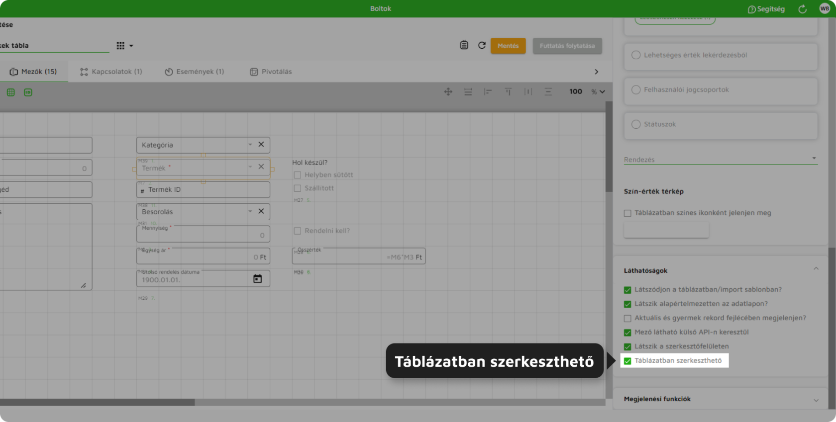Image resolution: width=836 pixels, height=422 pixels.
Task: Click the Termék ID field
Action: (203, 190)
